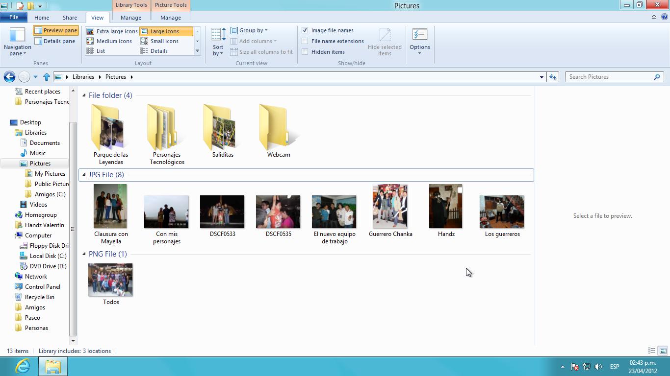Click the Preview pane button
The height and width of the screenshot is (376, 670).
click(x=56, y=30)
